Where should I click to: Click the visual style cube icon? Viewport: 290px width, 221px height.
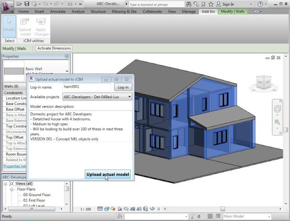106,209
